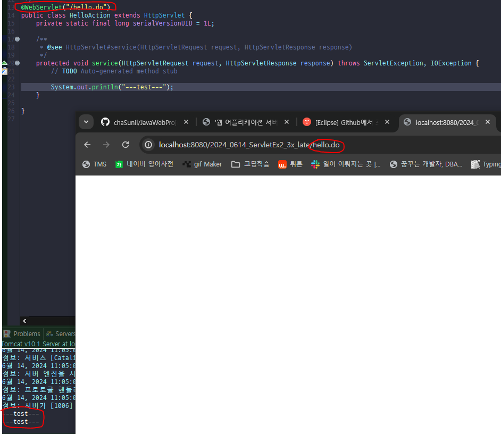Screen dimensions: 501x434
Task: Collapse the Javadoc comment fold at line 17
Action: tap(17, 39)
